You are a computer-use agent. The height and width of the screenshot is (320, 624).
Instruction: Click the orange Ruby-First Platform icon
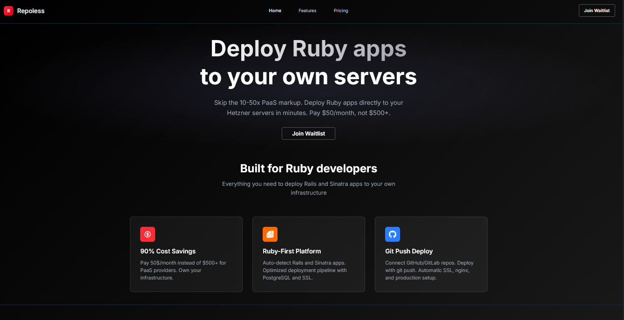[270, 234]
